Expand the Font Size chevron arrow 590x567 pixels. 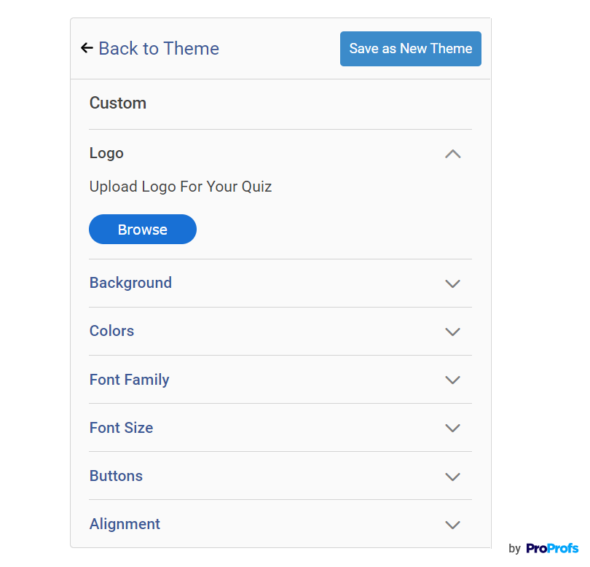(453, 428)
